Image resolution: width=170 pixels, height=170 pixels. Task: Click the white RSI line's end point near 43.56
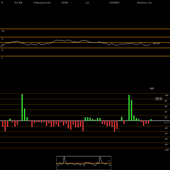click(151, 44)
